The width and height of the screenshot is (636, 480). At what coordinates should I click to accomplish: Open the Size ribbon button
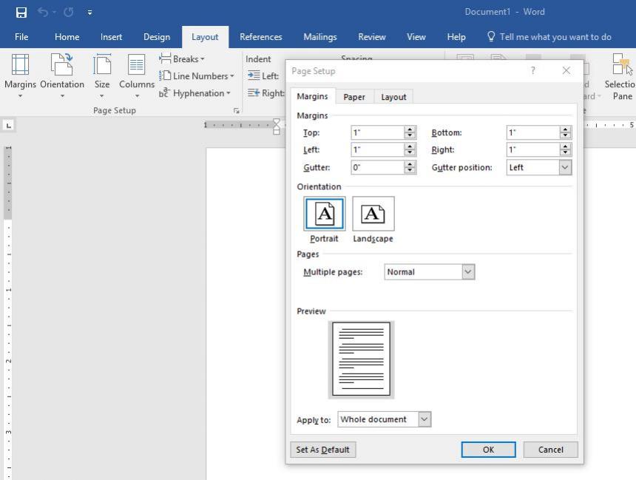point(102,76)
